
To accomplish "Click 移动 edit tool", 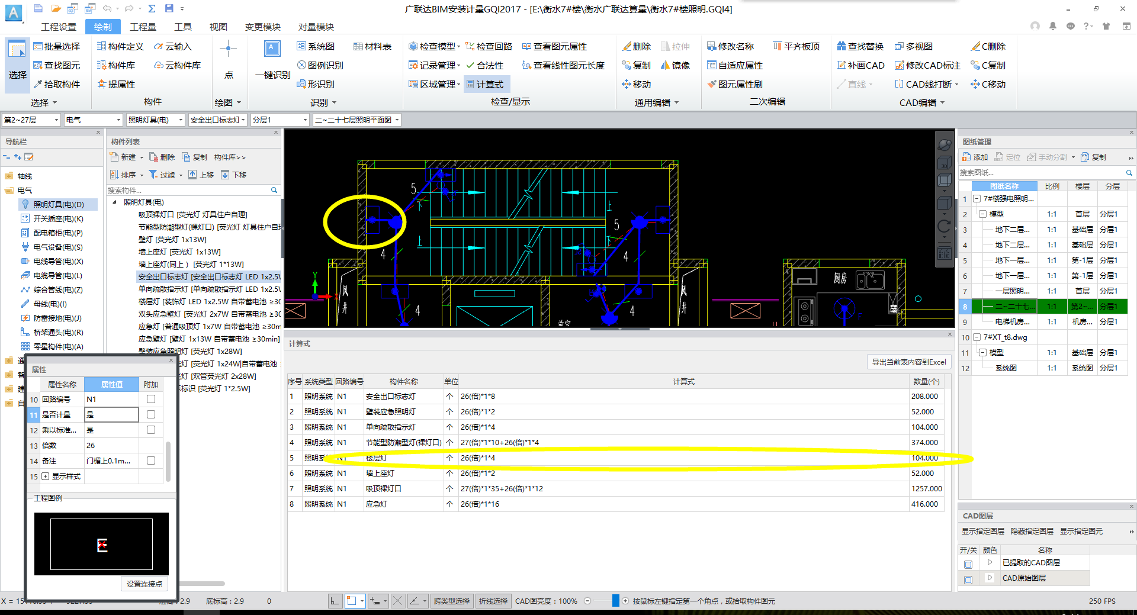I will coord(637,84).
